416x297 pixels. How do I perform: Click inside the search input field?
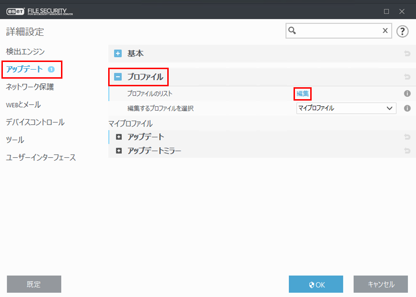click(338, 31)
